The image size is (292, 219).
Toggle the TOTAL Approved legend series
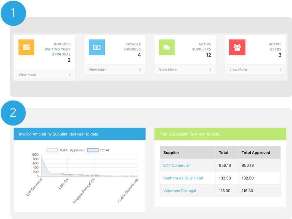(66, 150)
